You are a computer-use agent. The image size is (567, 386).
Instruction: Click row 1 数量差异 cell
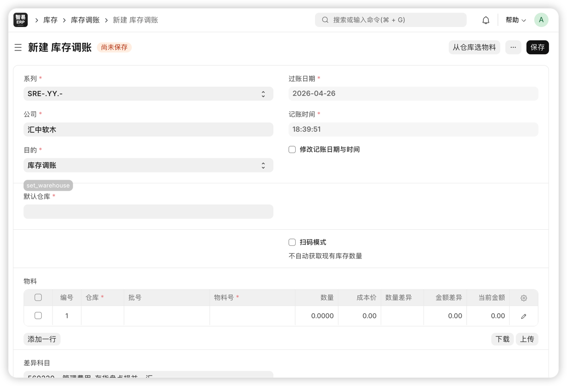point(402,316)
